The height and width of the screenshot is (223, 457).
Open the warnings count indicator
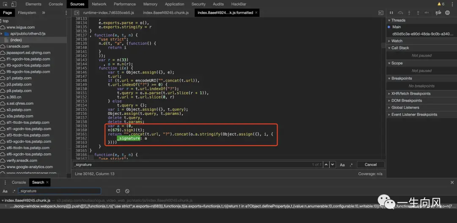[x=440, y=4]
